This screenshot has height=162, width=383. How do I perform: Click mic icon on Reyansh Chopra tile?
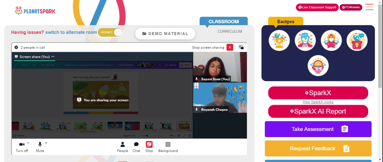(x=196, y=110)
